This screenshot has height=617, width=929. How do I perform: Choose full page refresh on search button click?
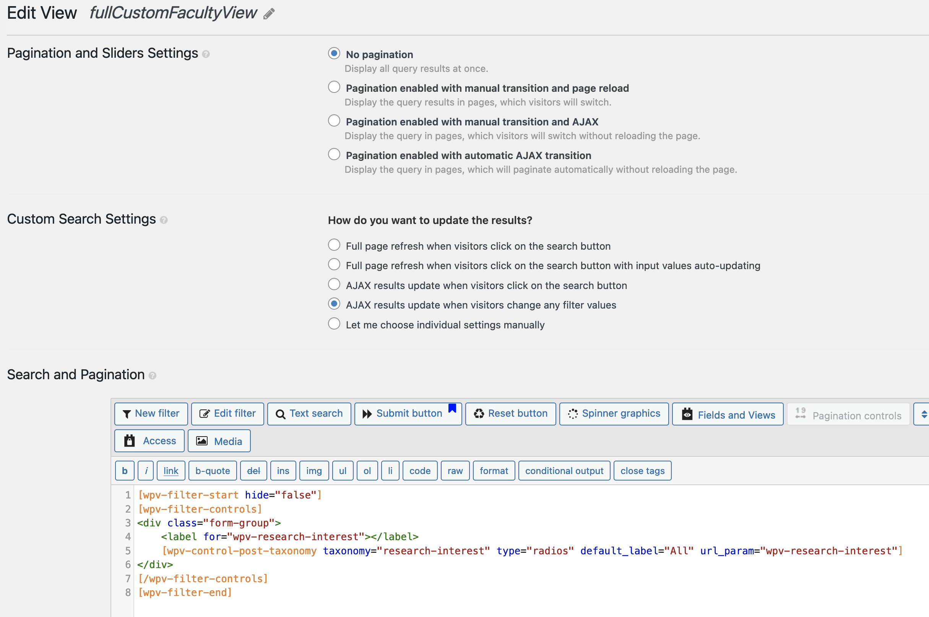tap(334, 245)
